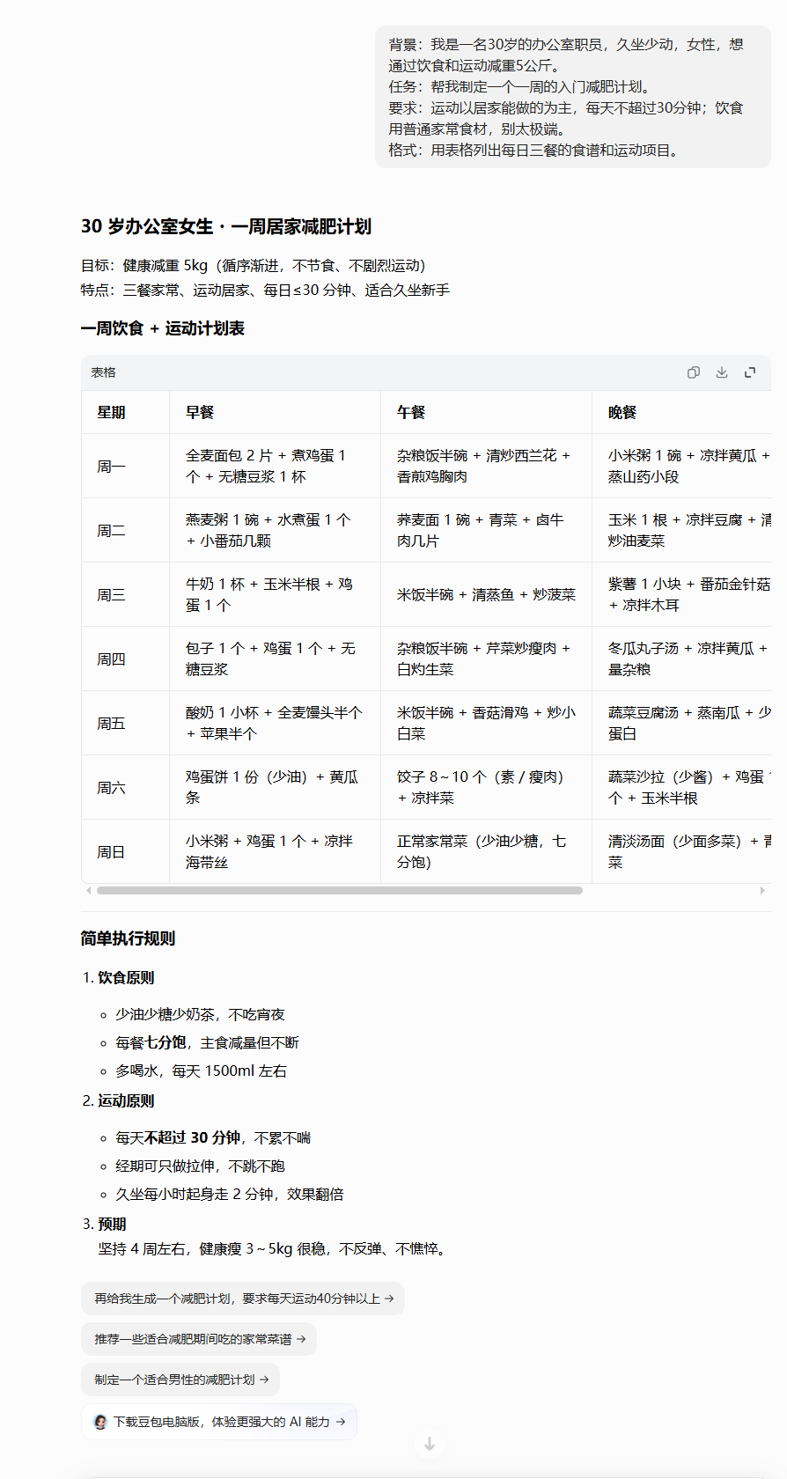Click the 午餐 column header
Screen dimensions: 787x1479
point(486,412)
